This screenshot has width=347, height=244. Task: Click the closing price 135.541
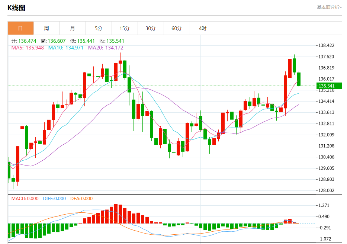click(x=115, y=41)
